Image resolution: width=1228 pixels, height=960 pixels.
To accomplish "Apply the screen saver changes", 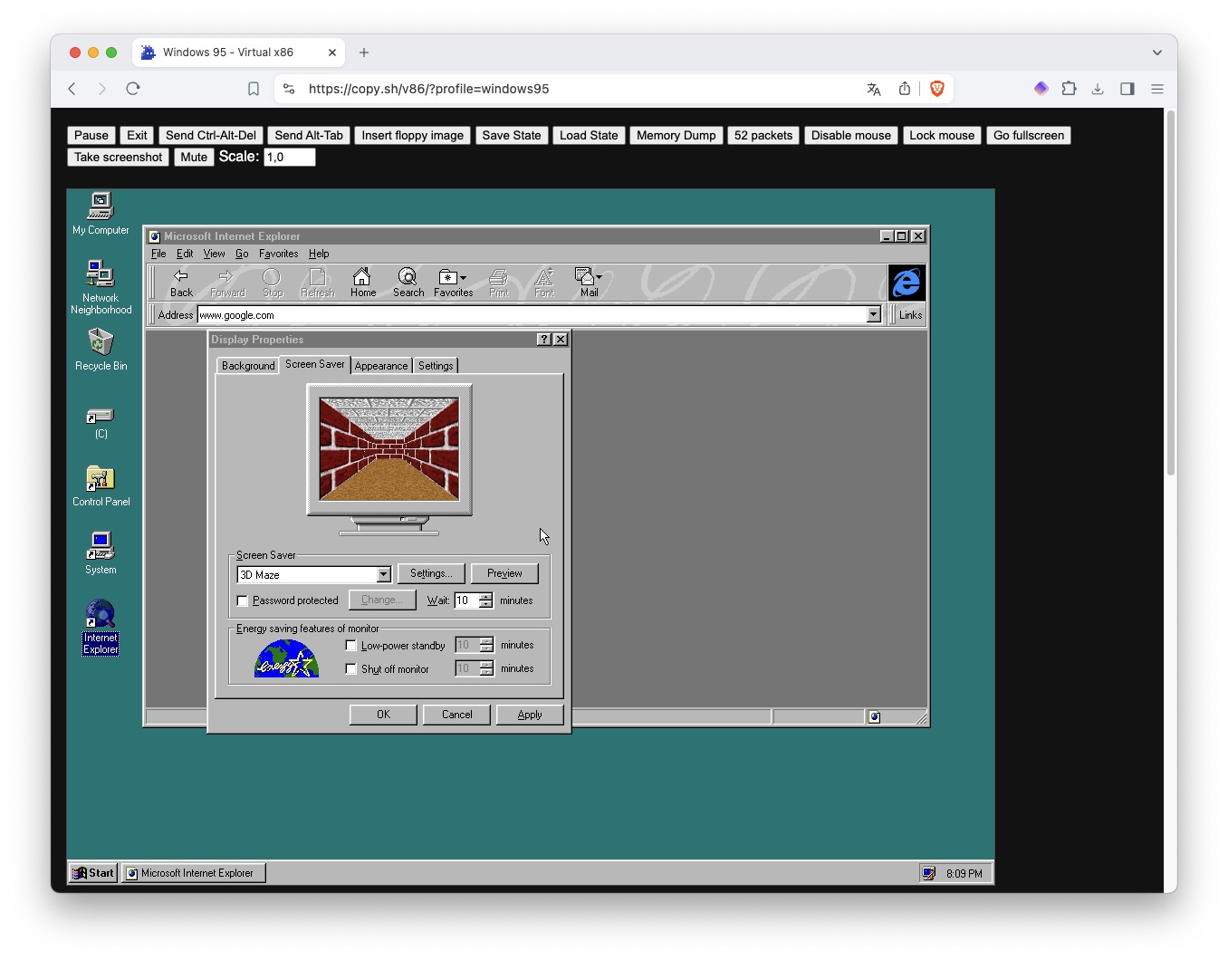I will [530, 715].
